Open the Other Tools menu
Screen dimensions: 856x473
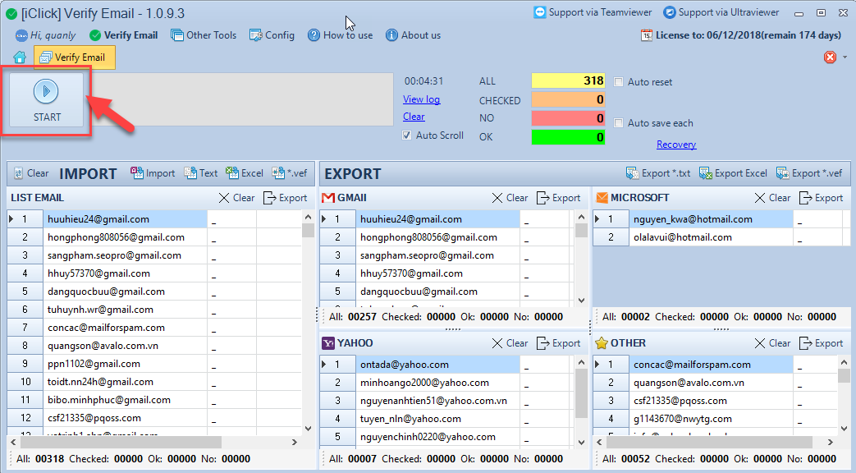click(x=204, y=35)
